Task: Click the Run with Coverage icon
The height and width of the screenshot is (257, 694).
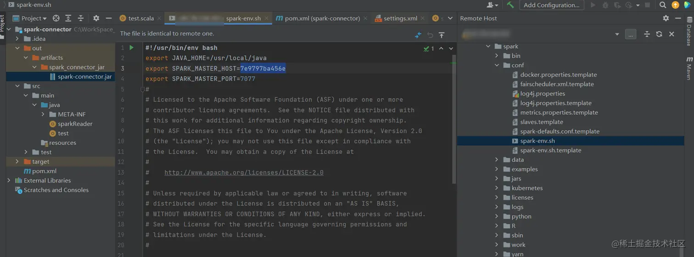Action: (617, 5)
